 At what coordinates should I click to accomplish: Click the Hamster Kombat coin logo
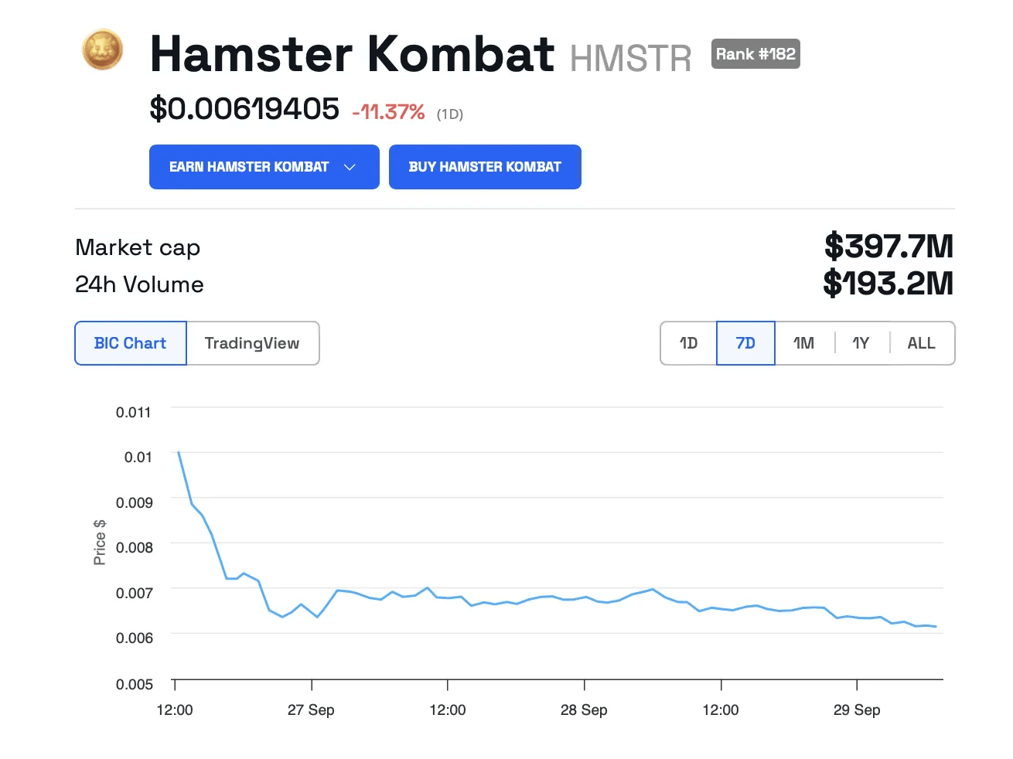(x=103, y=50)
